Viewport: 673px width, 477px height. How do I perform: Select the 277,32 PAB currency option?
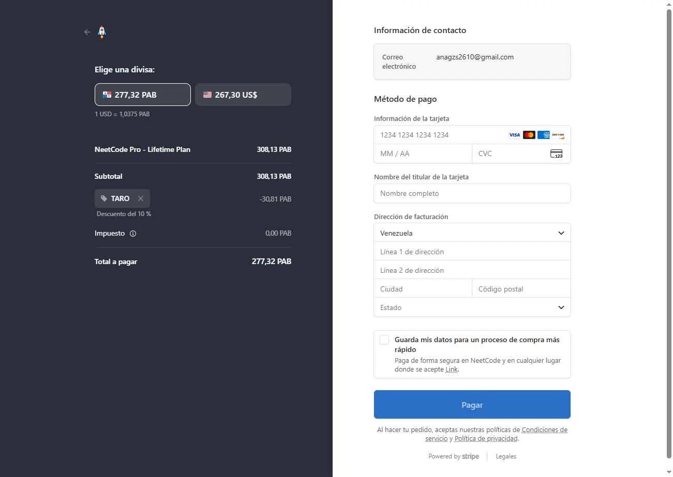click(x=143, y=95)
